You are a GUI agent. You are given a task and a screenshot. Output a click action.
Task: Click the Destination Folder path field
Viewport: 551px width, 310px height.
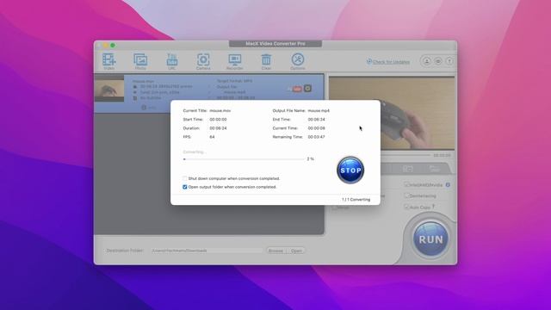click(x=207, y=251)
